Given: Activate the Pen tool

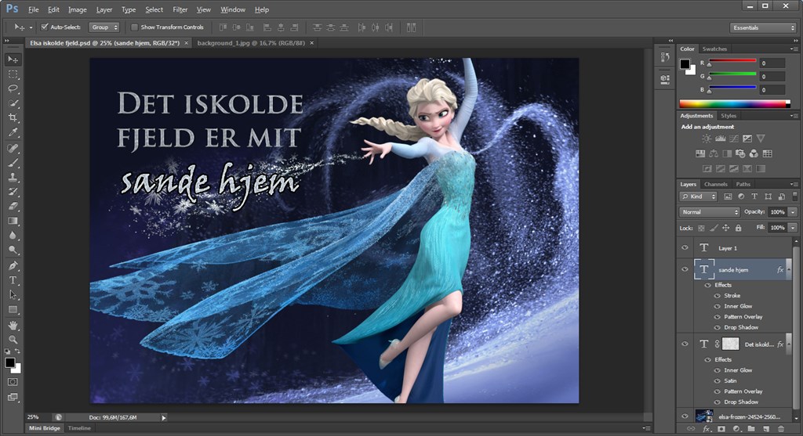Looking at the screenshot, I should pyautogui.click(x=13, y=266).
